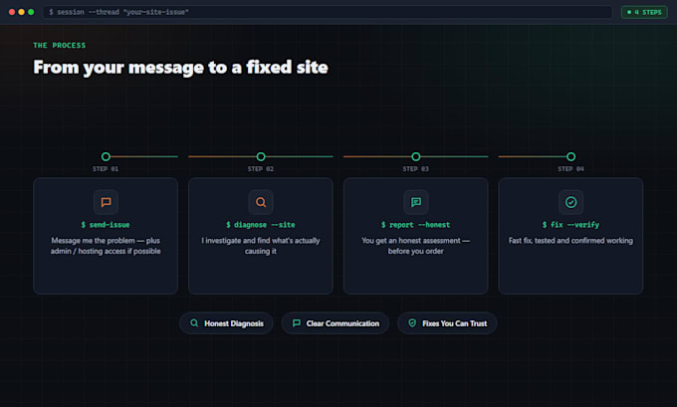Screen dimensions: 677x407
Task: Select the Step 03 timeline circle
Action: tap(416, 156)
